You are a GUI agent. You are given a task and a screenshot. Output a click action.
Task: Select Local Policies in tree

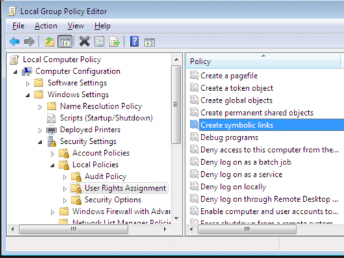[x=96, y=164]
